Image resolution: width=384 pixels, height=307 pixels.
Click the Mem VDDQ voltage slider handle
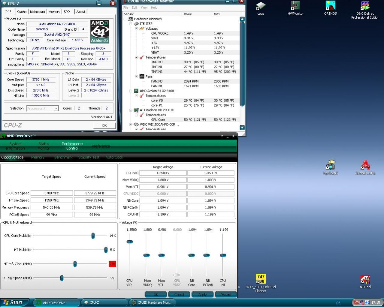point(147,255)
